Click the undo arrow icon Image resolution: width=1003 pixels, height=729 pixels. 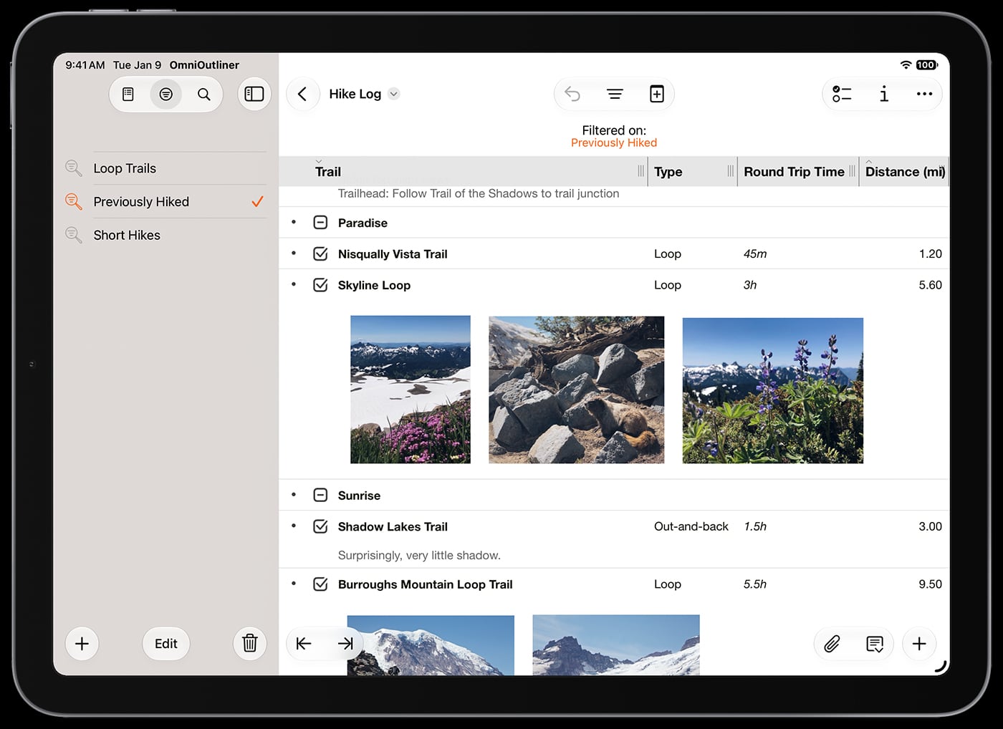(x=572, y=94)
